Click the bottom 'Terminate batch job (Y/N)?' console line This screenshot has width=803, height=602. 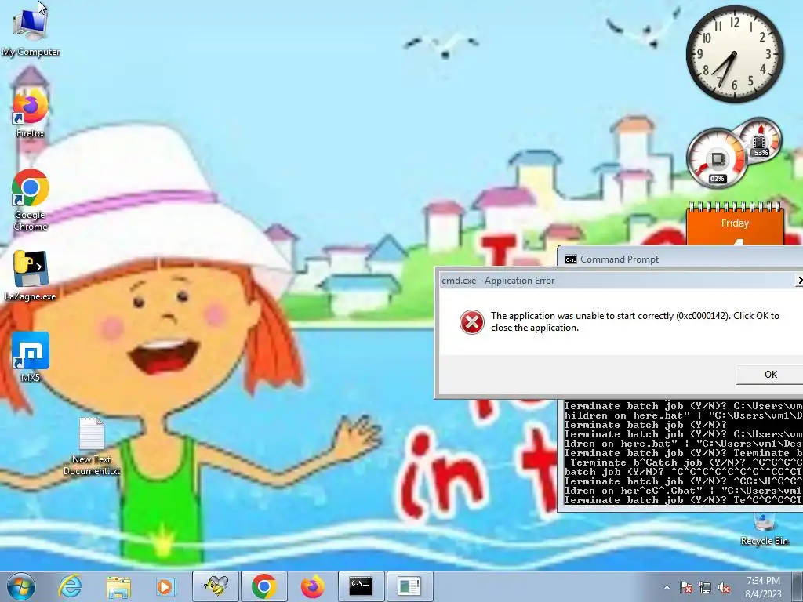tap(683, 500)
